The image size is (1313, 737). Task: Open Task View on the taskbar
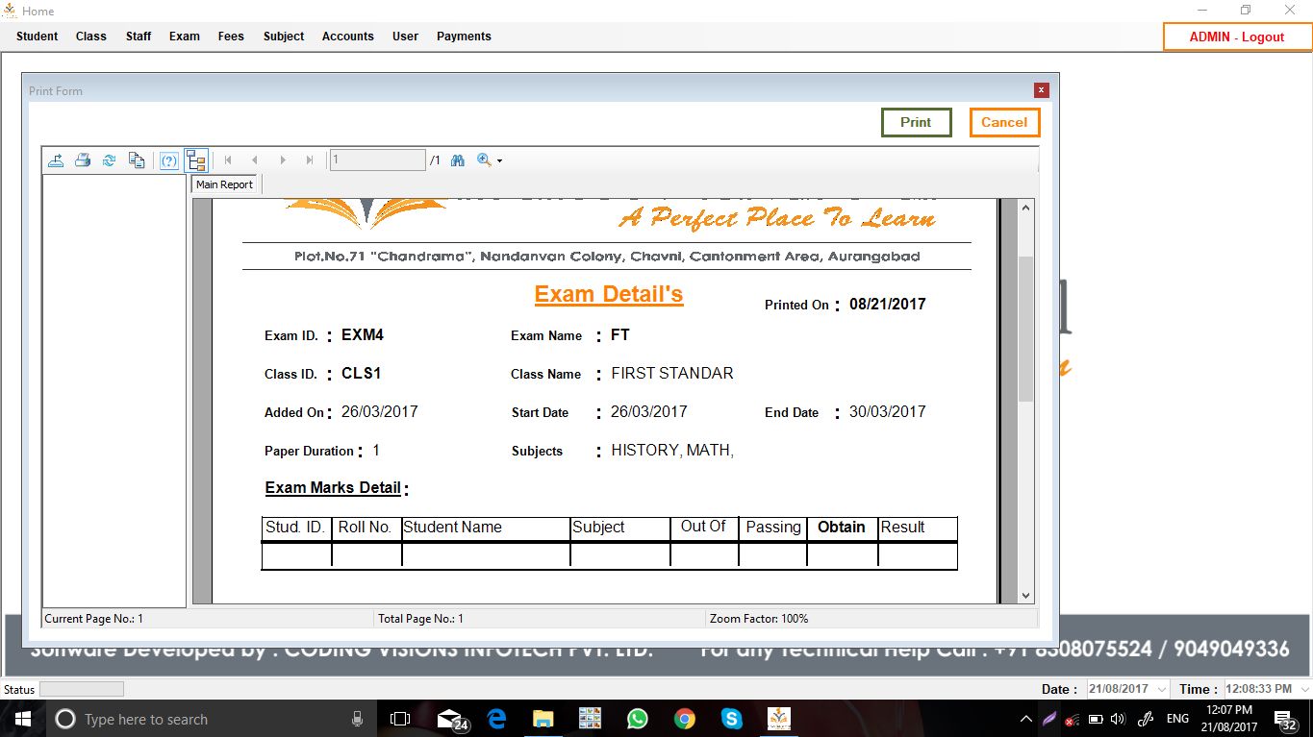coord(400,719)
